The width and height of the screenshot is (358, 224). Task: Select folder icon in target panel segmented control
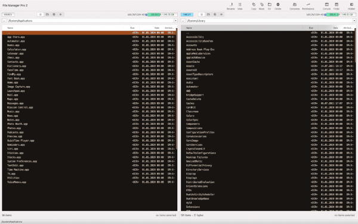tap(208, 14)
